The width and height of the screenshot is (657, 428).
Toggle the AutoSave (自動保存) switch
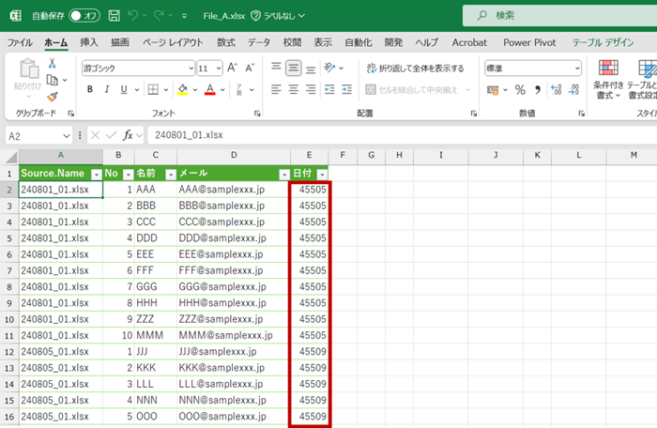[84, 16]
